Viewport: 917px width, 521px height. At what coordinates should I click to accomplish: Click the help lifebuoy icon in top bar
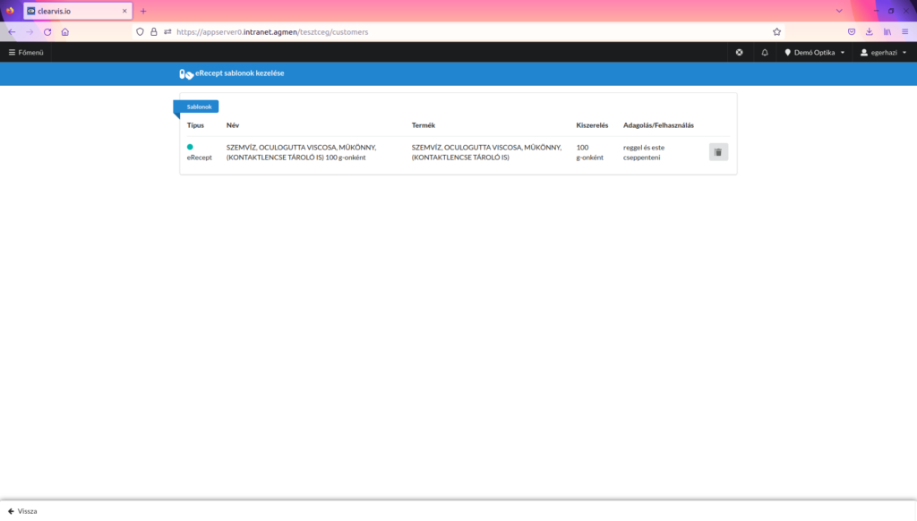pyautogui.click(x=739, y=53)
